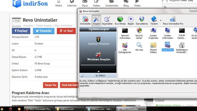Open Seçenekler options in Revo toolbar
Image resolution: width=197 pixels, height=111 pixels.
(x=107, y=20)
